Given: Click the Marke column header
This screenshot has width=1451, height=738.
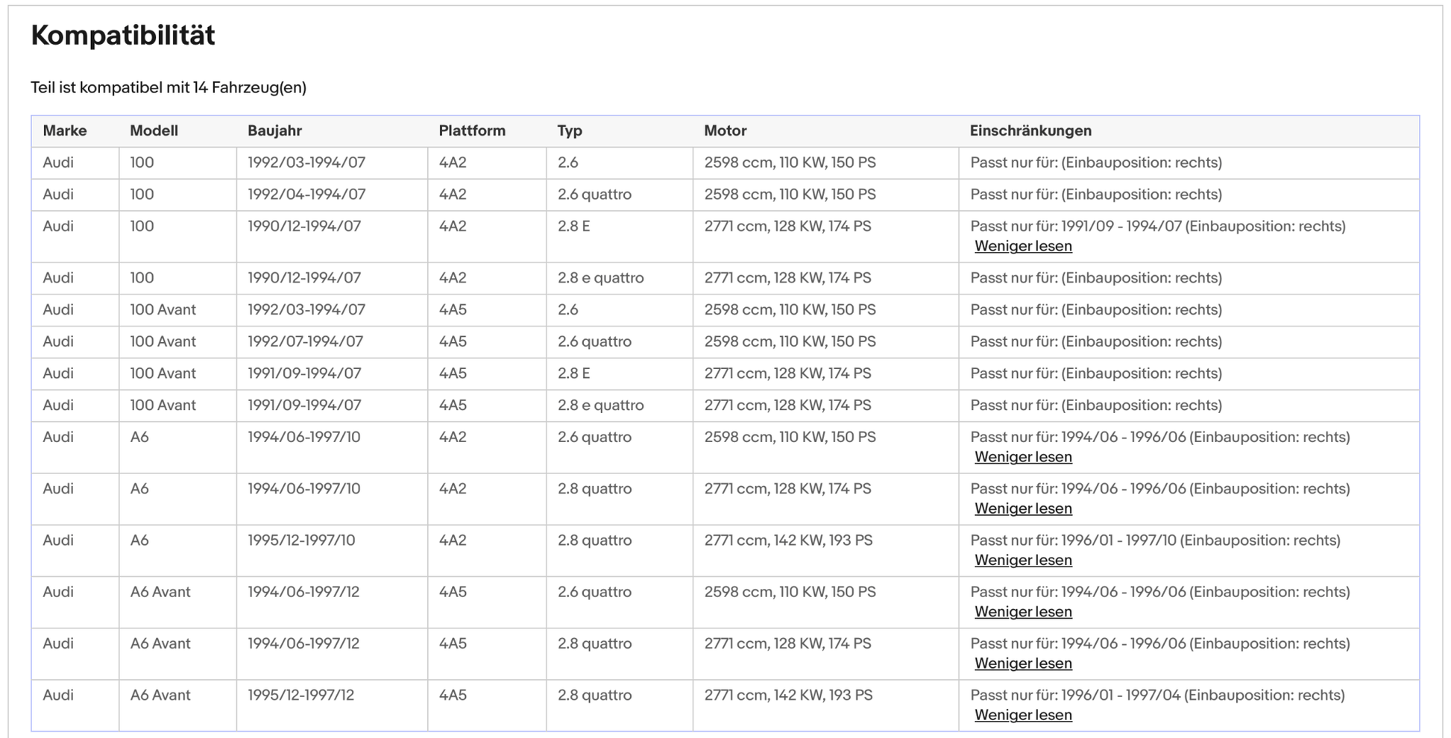Looking at the screenshot, I should coord(65,131).
